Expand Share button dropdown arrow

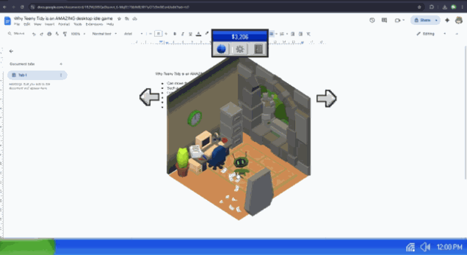pyautogui.click(x=436, y=20)
